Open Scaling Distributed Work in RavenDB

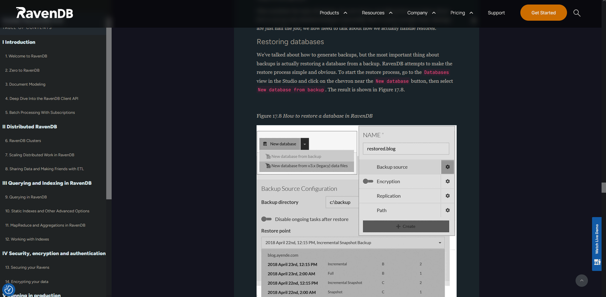click(x=40, y=155)
